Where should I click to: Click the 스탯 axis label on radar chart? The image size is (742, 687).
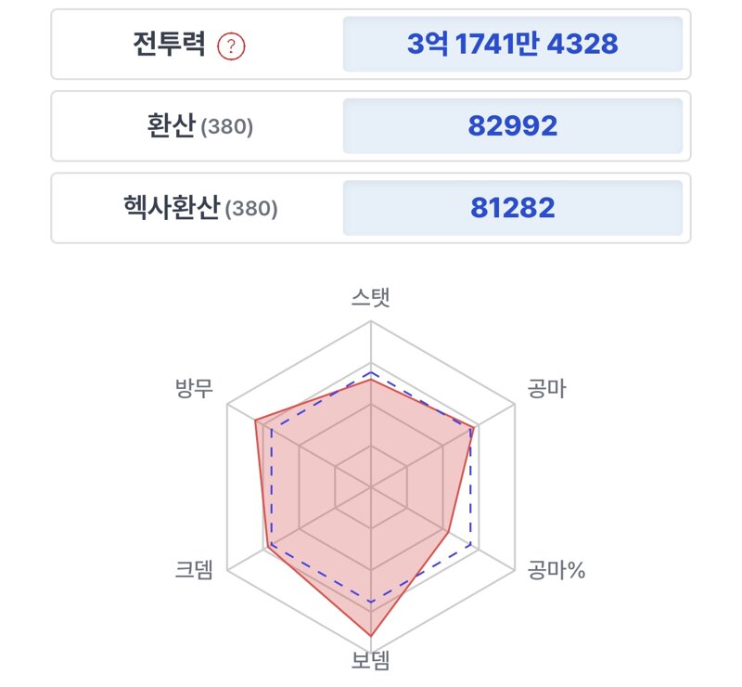370,297
